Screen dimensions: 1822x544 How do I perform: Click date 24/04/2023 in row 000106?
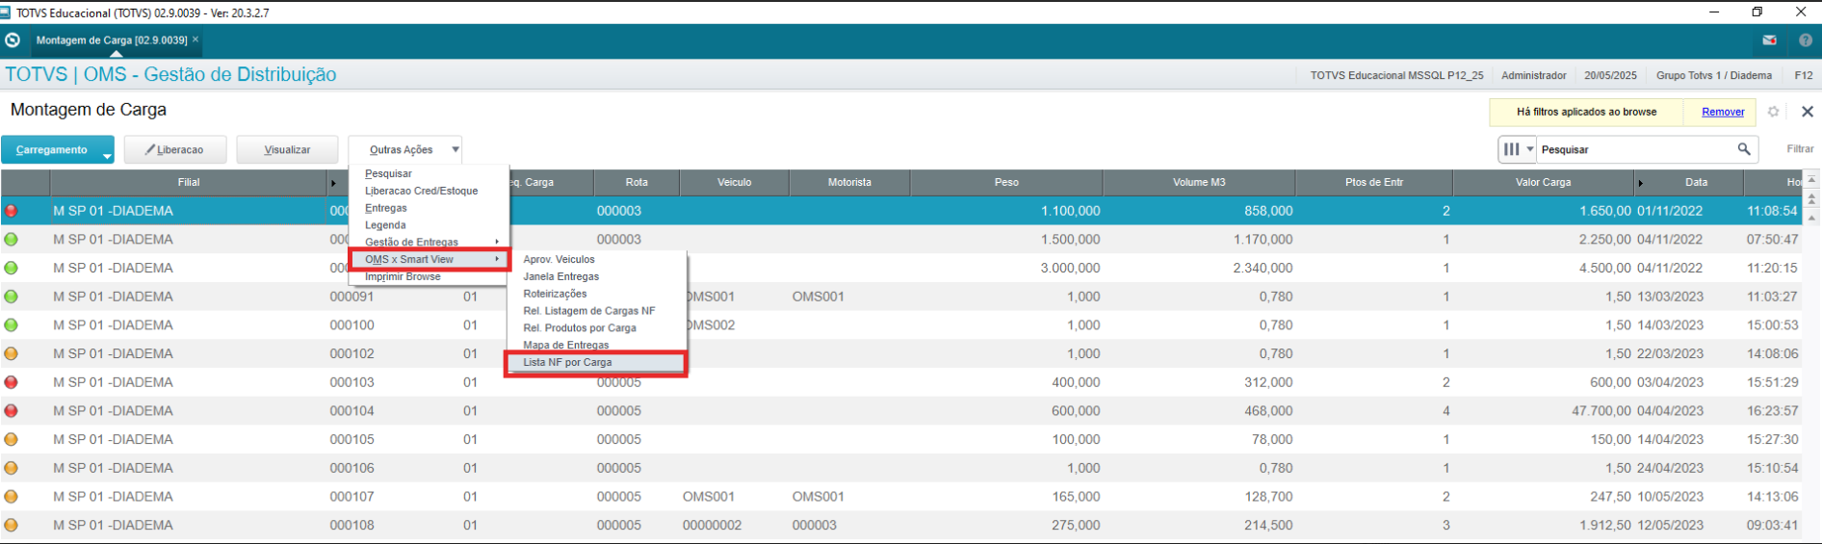click(1668, 468)
